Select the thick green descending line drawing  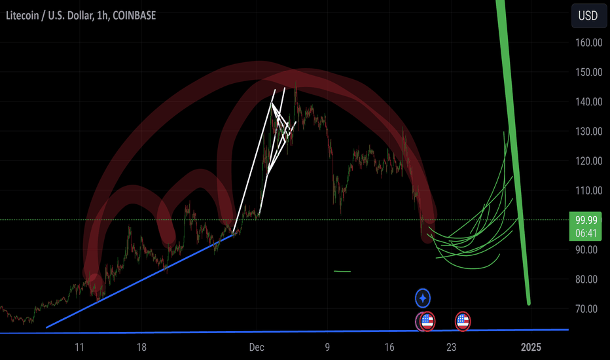(514, 156)
